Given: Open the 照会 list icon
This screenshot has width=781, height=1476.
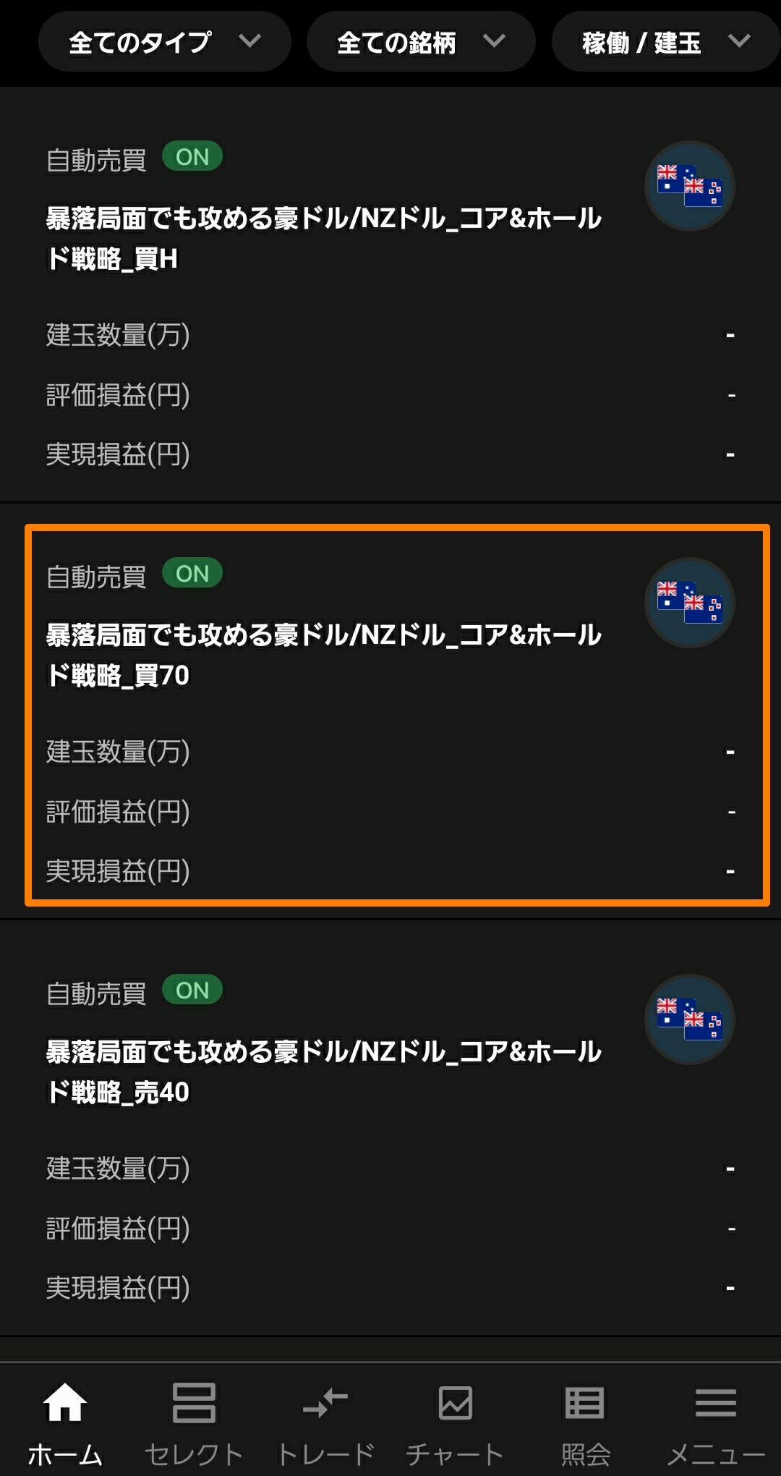Looking at the screenshot, I should [x=584, y=1403].
